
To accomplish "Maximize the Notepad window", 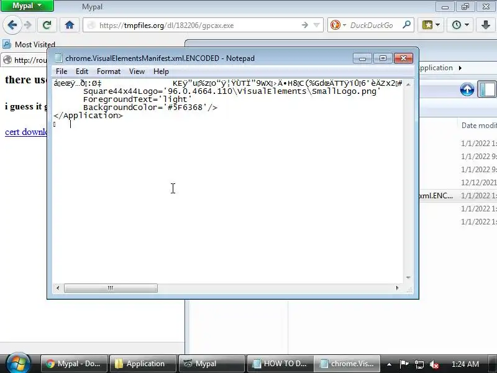I will pyautogui.click(x=383, y=58).
